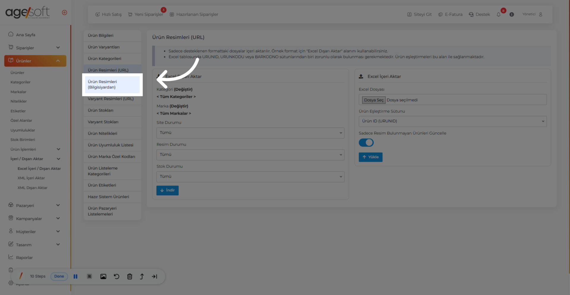
Task: Select Ürün Uyumluluk Listesi tab
Action: (112, 145)
